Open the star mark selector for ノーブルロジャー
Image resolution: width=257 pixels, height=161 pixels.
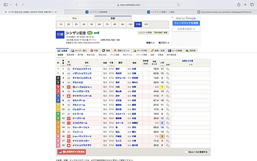(69, 87)
